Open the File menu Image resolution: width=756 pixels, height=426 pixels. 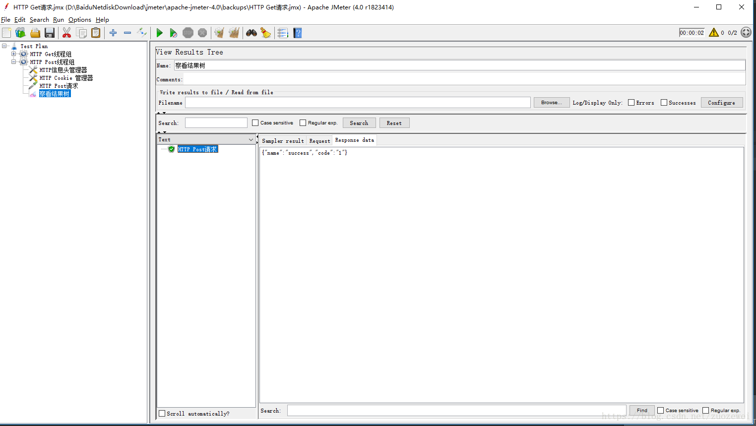(5, 20)
